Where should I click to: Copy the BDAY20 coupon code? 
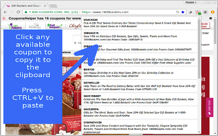click(139, 73)
